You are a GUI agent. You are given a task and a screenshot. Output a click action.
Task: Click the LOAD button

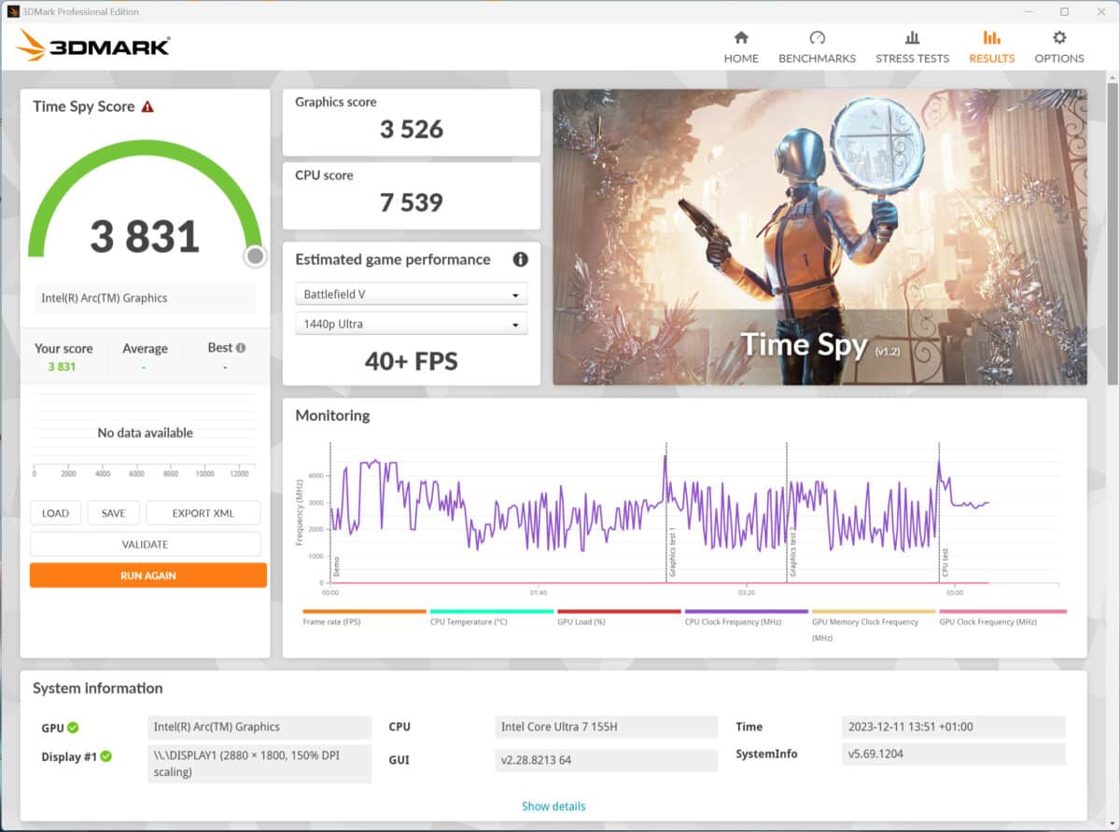tap(55, 513)
